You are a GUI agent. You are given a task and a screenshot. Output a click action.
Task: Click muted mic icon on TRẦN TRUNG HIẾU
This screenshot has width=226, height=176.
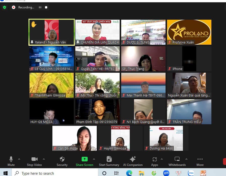tap(170, 122)
